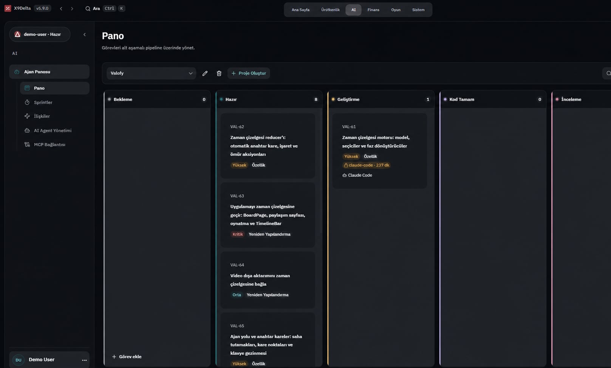Screen dimensions: 611x368
Task: Open task card VAL-63
Action: 268,215
